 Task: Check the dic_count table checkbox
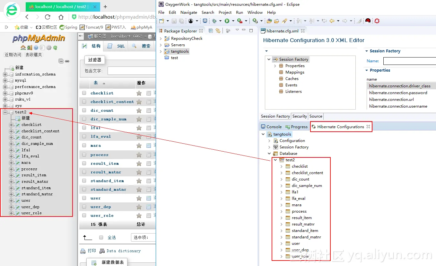click(84, 111)
